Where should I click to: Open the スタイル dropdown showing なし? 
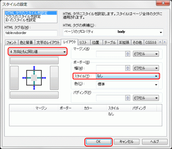click(127, 76)
